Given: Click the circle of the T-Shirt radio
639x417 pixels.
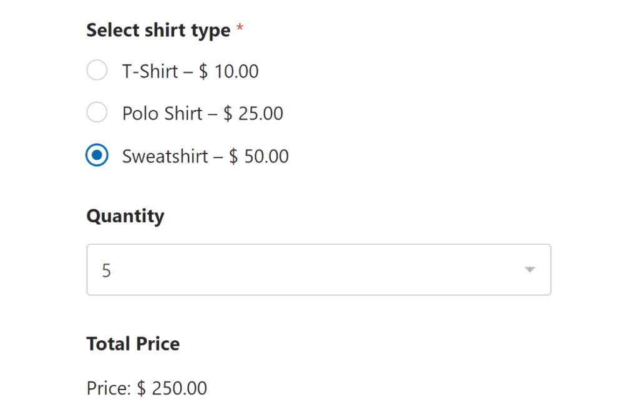Looking at the screenshot, I should coord(97,70).
